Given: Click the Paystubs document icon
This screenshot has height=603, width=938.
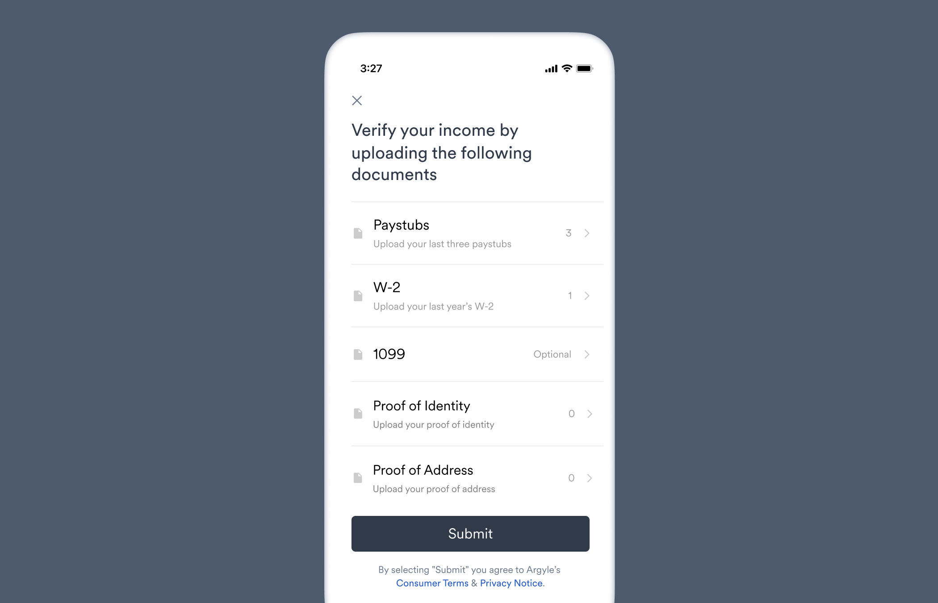Looking at the screenshot, I should (358, 232).
